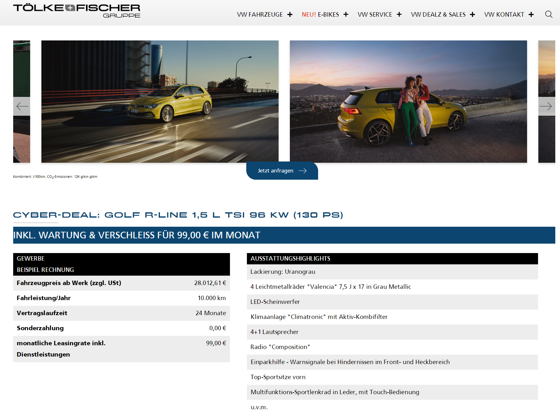Select the 10.000 km mileage value
This screenshot has height=418, width=560.
[212, 298]
